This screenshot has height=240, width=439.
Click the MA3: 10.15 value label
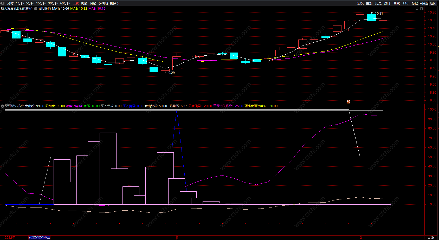97,9
